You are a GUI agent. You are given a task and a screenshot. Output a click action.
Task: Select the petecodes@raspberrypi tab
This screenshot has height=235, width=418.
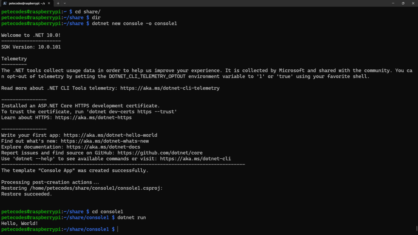27,3
